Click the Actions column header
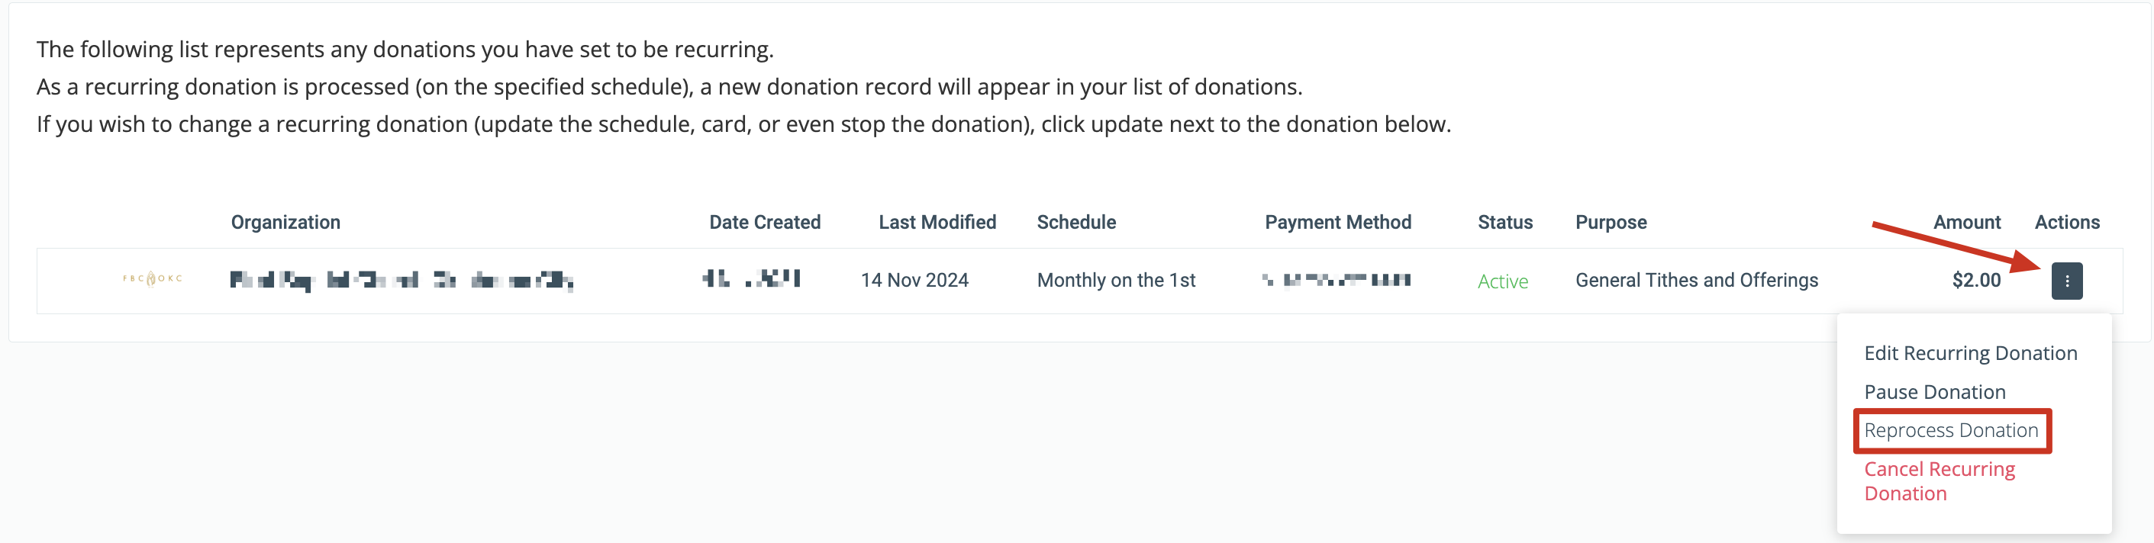2154x543 pixels. 2067,221
